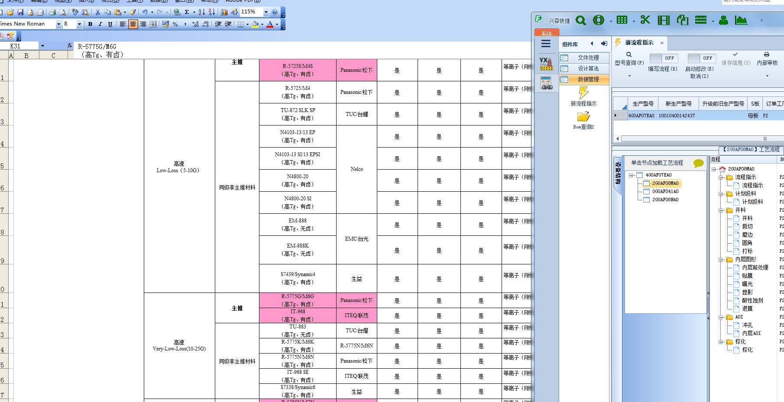The width and height of the screenshot is (784, 402).
Task: Click the green area chart icon
Action: pos(741,20)
